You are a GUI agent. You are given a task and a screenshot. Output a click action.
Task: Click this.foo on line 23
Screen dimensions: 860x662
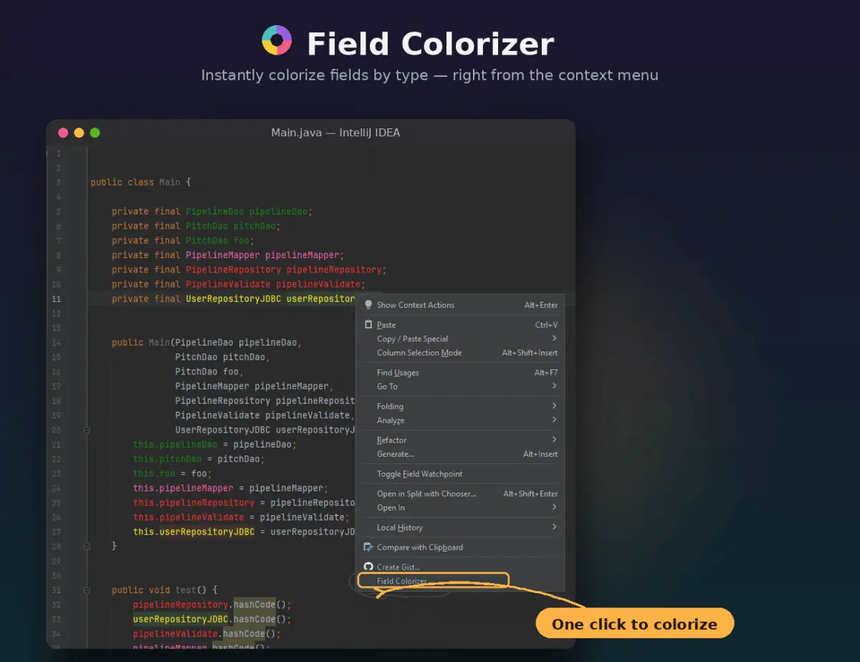point(154,473)
